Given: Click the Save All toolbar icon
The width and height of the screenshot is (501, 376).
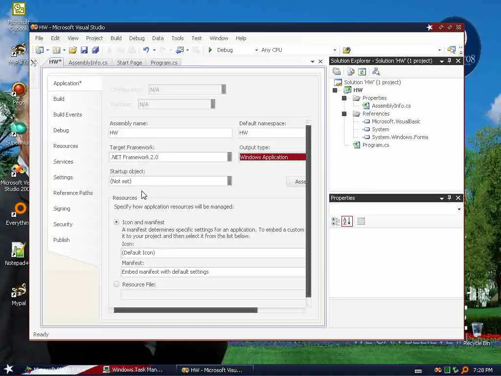Looking at the screenshot, I should tap(95, 50).
